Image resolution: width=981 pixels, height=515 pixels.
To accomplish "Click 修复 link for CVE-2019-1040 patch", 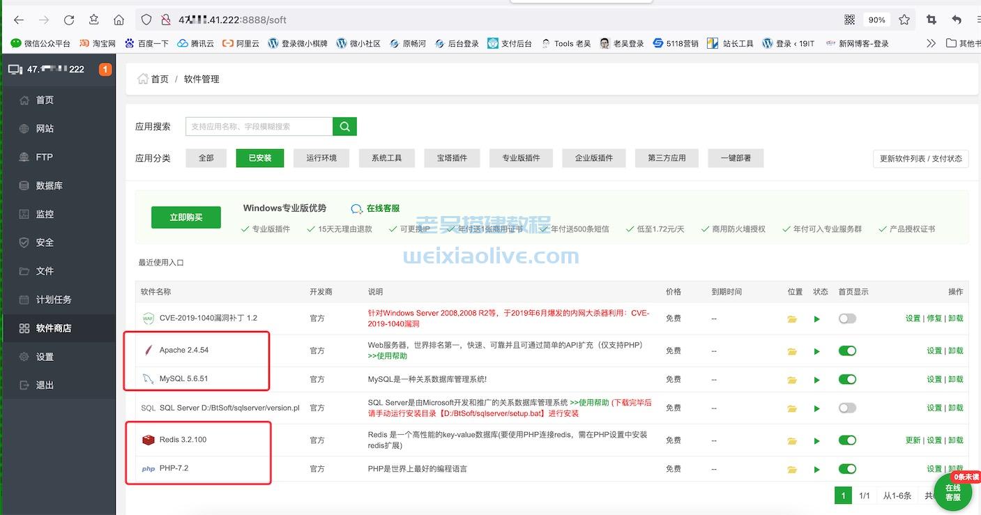I will [934, 318].
